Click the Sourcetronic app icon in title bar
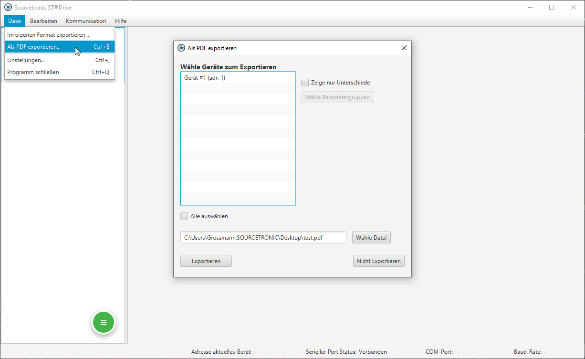The height and width of the screenshot is (359, 585). coord(8,7)
